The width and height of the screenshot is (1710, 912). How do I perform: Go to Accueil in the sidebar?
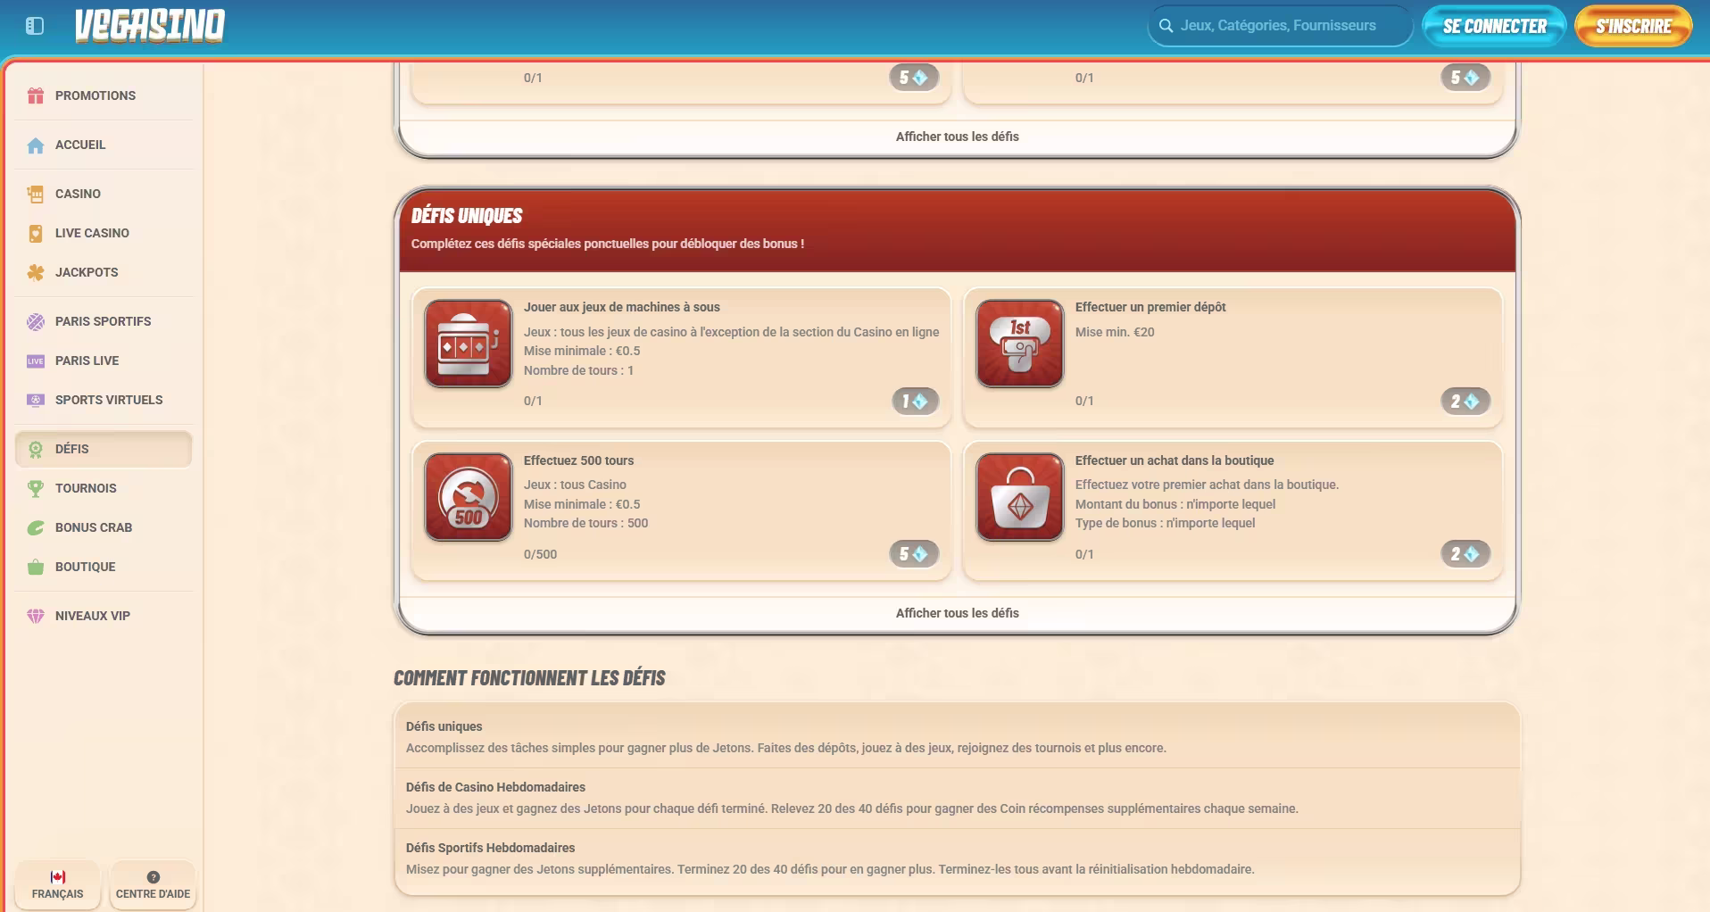(x=104, y=145)
